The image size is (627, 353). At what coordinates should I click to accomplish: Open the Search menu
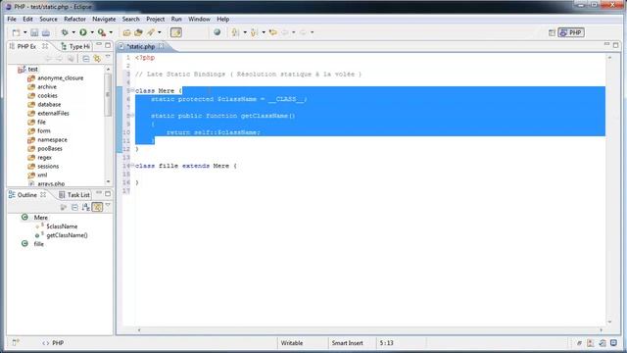130,19
